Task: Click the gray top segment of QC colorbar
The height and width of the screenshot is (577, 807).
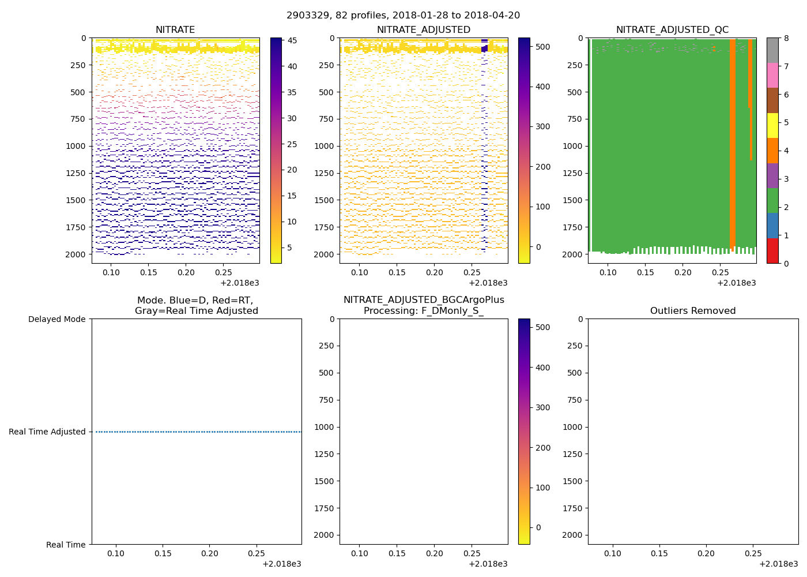Action: pos(772,50)
